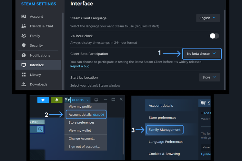
Task: Click the settings sidebar scrollbar
Action: 63,51
